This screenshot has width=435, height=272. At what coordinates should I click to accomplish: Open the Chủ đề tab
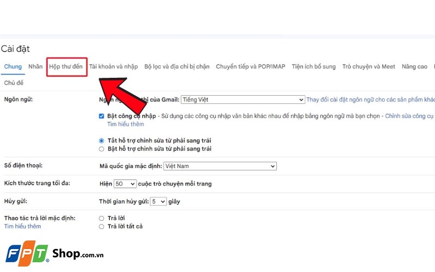coord(14,83)
